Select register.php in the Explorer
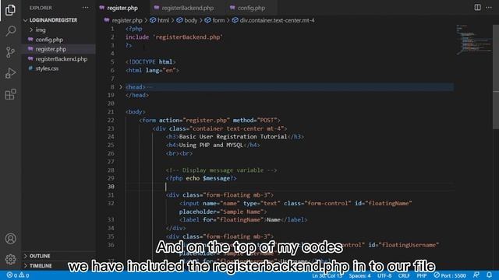 [x=51, y=49]
